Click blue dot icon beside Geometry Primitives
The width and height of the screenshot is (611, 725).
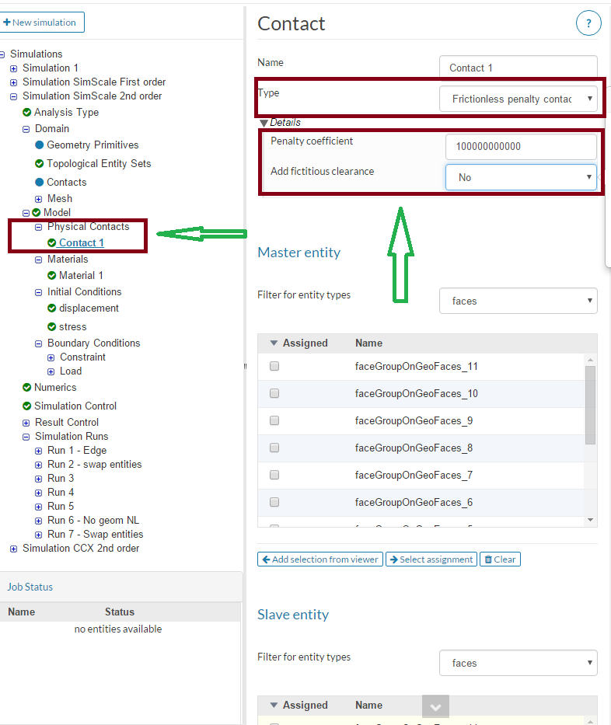tap(40, 145)
